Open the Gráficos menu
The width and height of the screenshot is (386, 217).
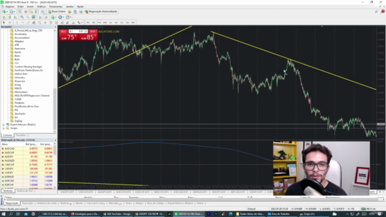(42, 7)
